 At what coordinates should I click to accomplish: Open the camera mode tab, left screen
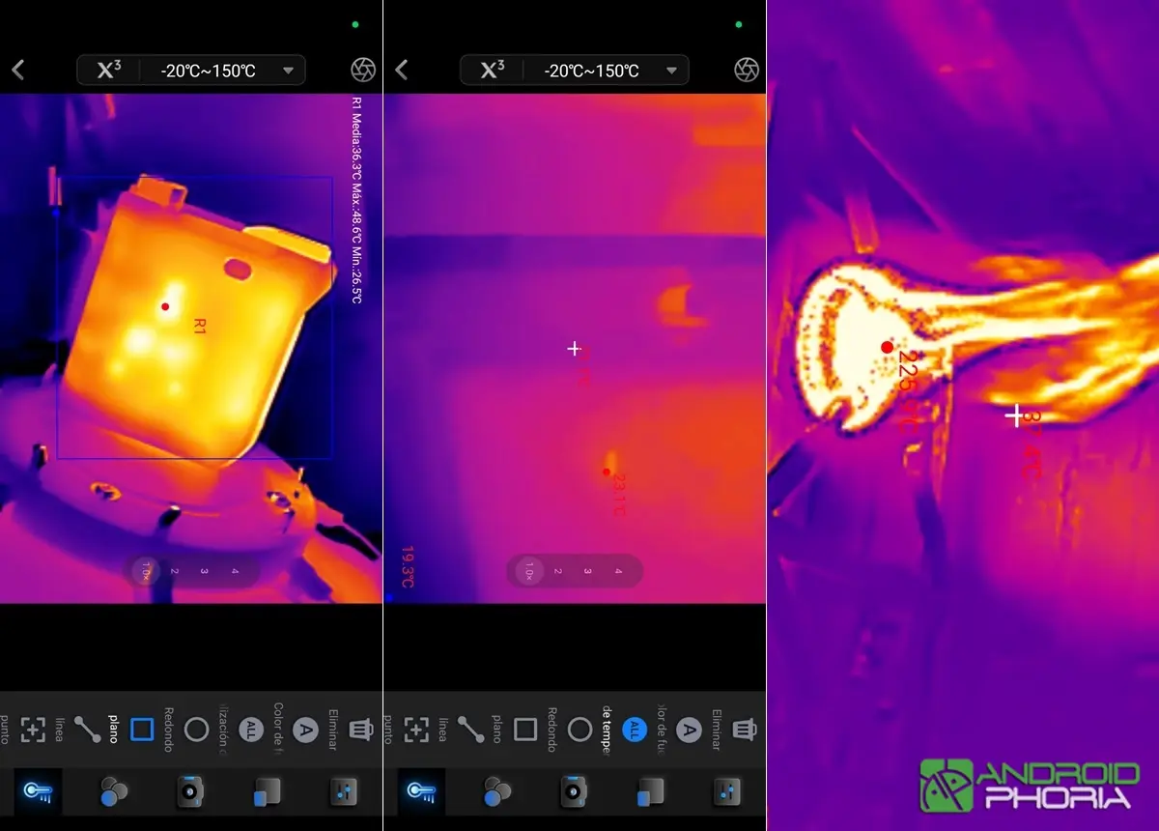coord(190,792)
